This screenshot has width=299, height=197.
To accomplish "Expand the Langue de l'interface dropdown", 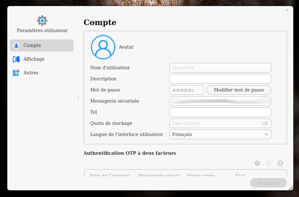I will point(220,134).
